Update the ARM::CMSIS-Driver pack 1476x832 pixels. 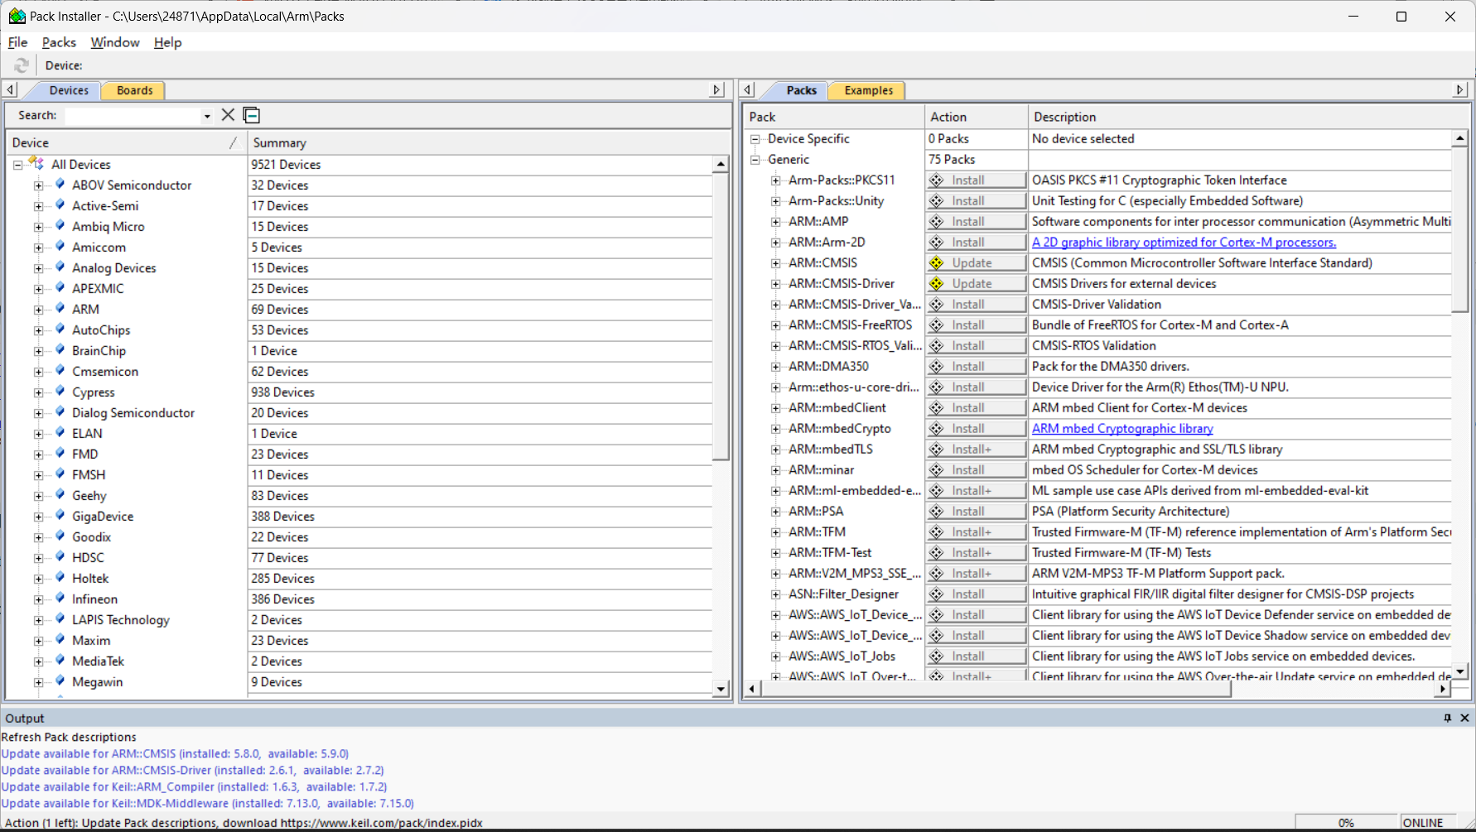(976, 283)
